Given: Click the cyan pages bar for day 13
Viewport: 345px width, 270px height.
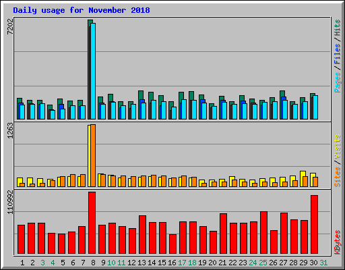Looking at the screenshot, I should pos(144,111).
